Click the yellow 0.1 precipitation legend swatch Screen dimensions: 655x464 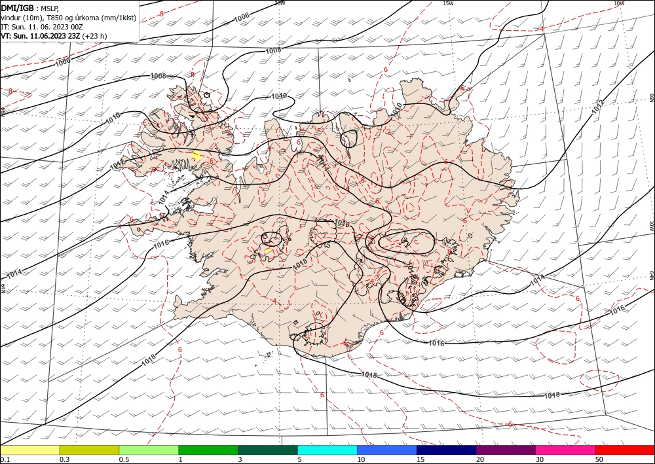(30, 450)
